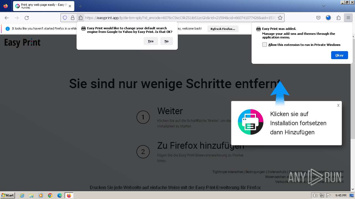This screenshot has height=199, width=355.
Task: Click the Refresh Firefox button
Action: (223, 29)
